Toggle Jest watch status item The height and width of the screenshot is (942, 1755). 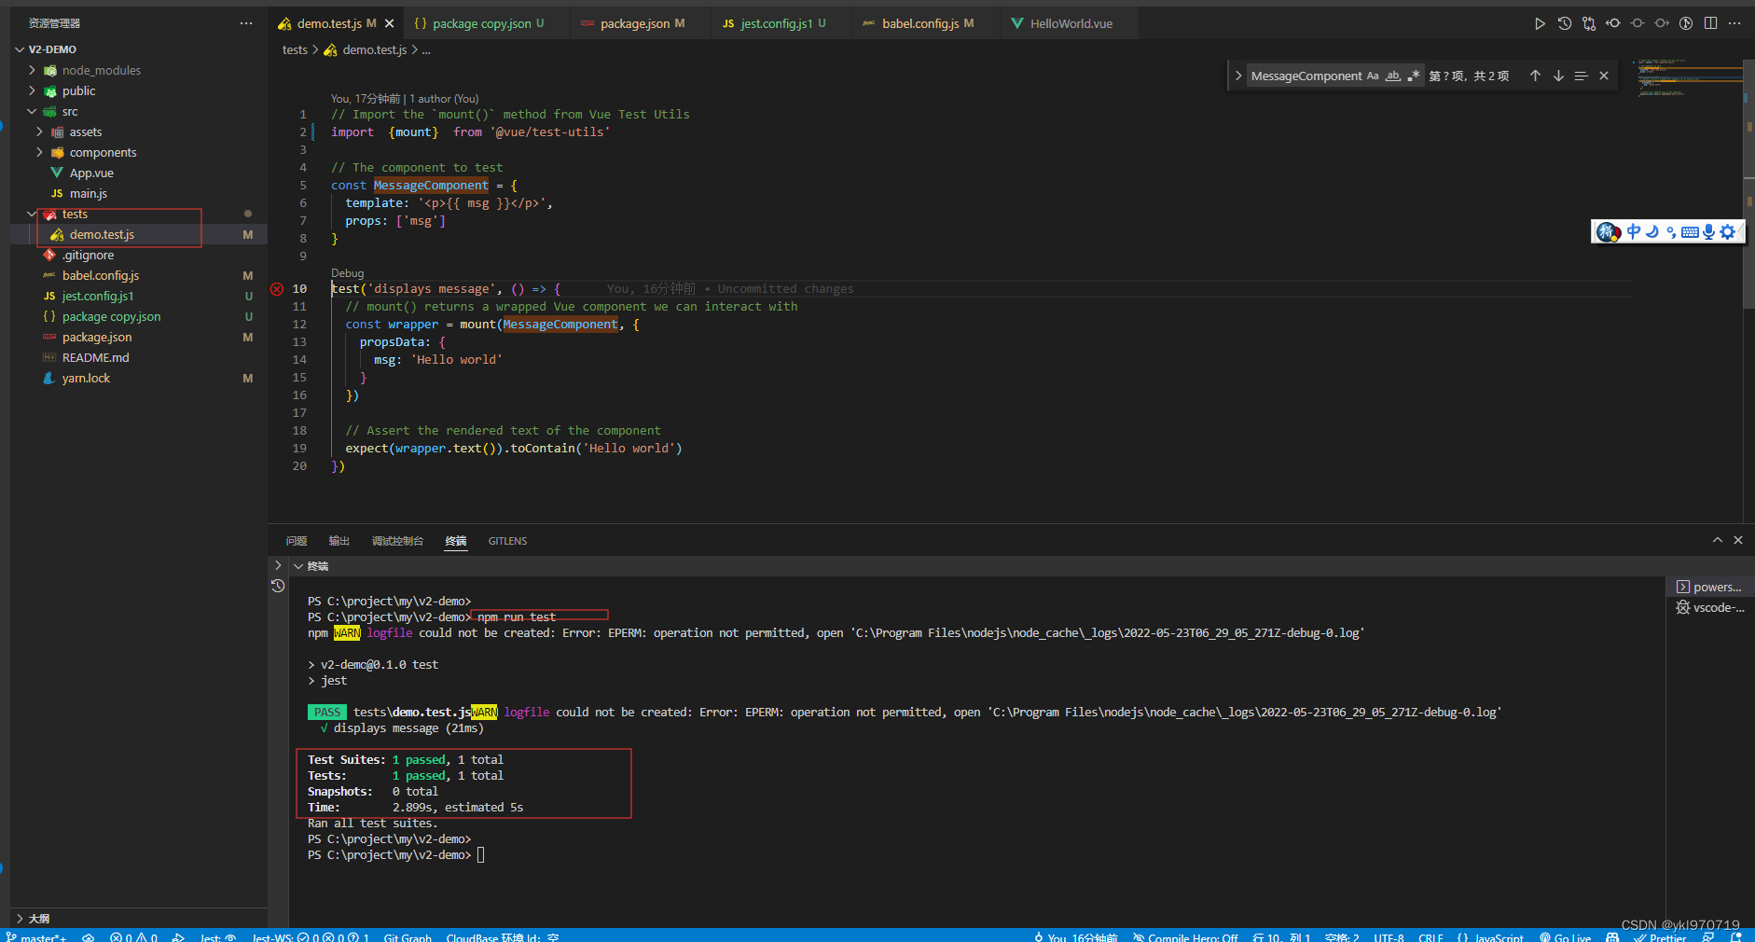(218, 936)
